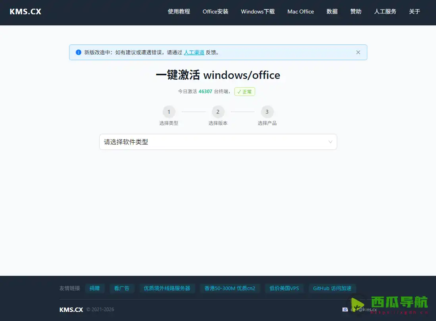Click the chevron arrow on the select box
436x321 pixels.
click(x=330, y=141)
